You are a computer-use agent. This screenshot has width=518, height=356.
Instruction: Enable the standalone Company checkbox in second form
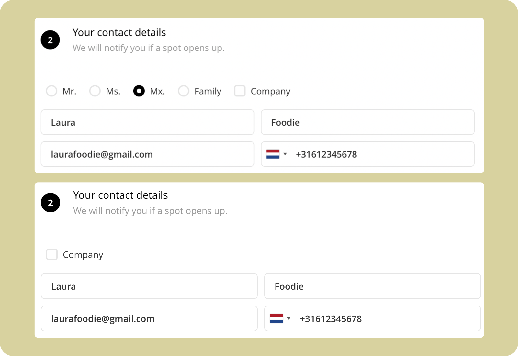pos(52,254)
